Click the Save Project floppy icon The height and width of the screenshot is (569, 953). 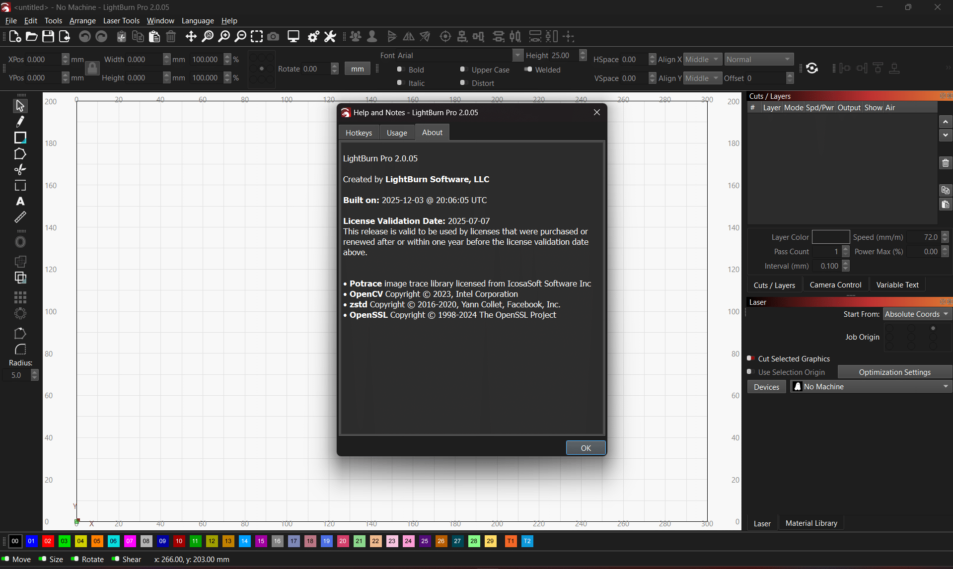coord(48,37)
